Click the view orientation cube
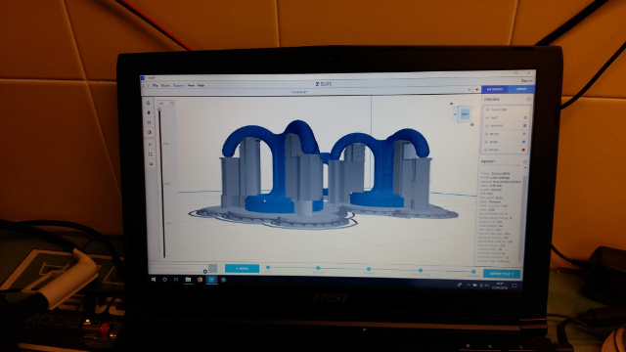Screen dimensions: 626x352 click(464, 114)
